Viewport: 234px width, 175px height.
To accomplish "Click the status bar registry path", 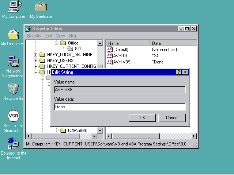I will point(106,144).
